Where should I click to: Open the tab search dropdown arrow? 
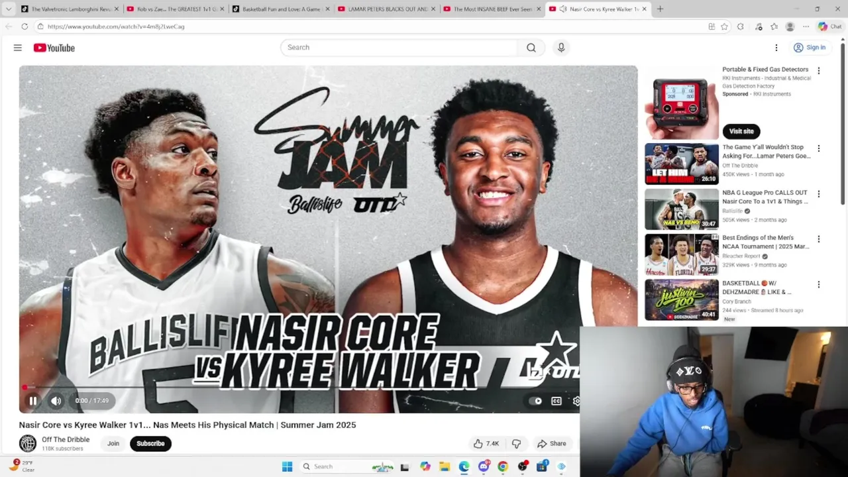click(9, 9)
